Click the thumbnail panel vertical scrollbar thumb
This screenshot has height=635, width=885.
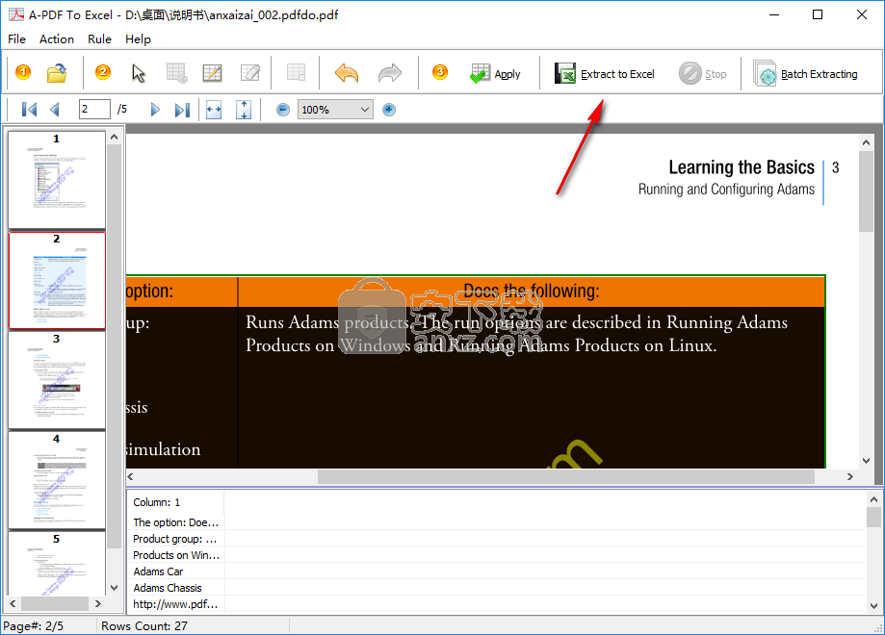click(x=114, y=345)
